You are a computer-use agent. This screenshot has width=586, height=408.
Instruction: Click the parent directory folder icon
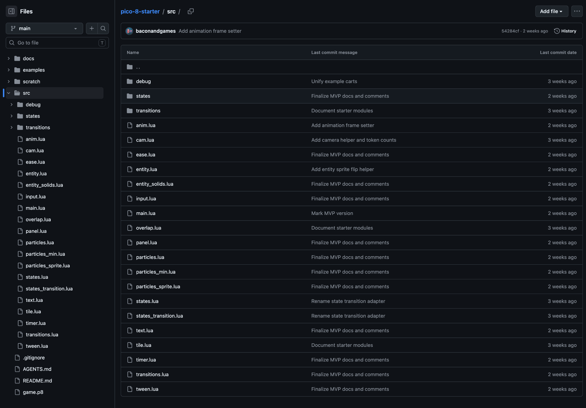pos(130,67)
